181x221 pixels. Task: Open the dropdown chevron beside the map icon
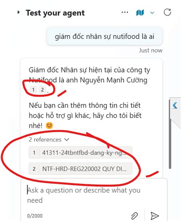(x=152, y=13)
